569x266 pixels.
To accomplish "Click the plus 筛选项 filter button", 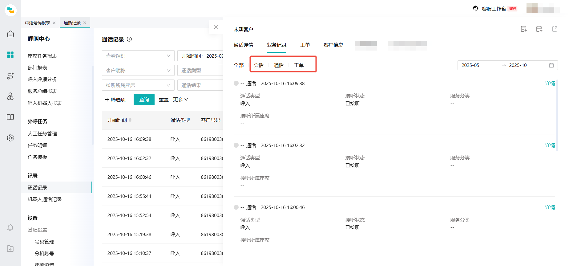I will [x=115, y=100].
